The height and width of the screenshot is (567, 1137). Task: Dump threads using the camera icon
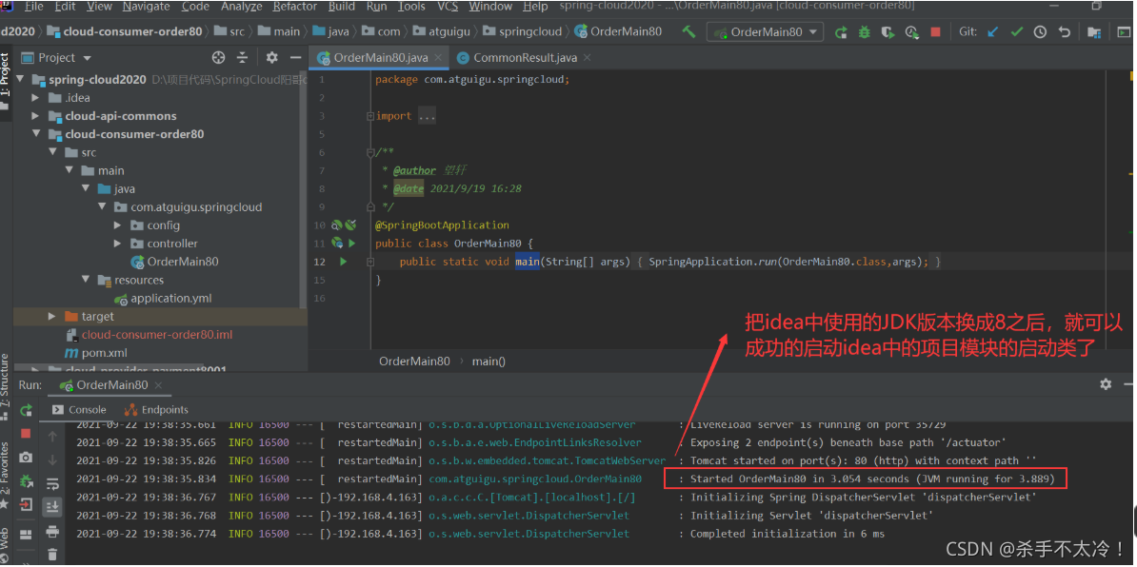click(x=26, y=457)
